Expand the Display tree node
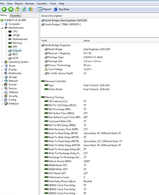This screenshot has height=195, width=159. [x=2, y=70]
